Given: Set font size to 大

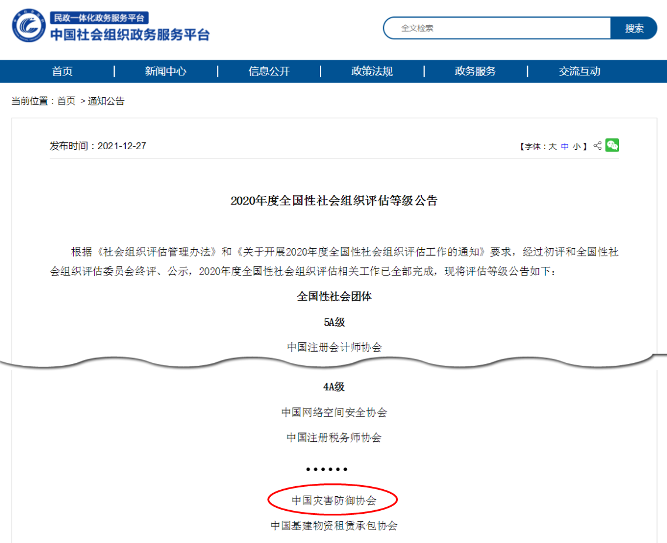Looking at the screenshot, I should coord(552,146).
